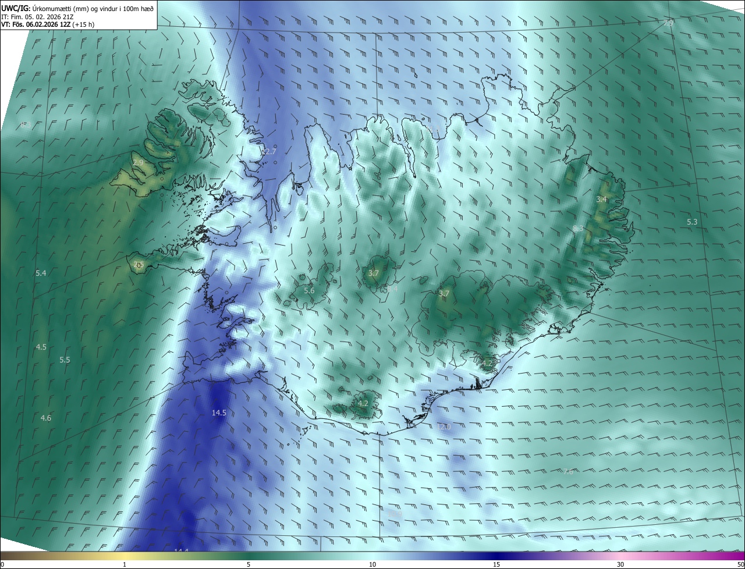Image resolution: width=745 pixels, height=569 pixels.
Task: Click the 5.6 value over the glacier
Action: click(309, 290)
